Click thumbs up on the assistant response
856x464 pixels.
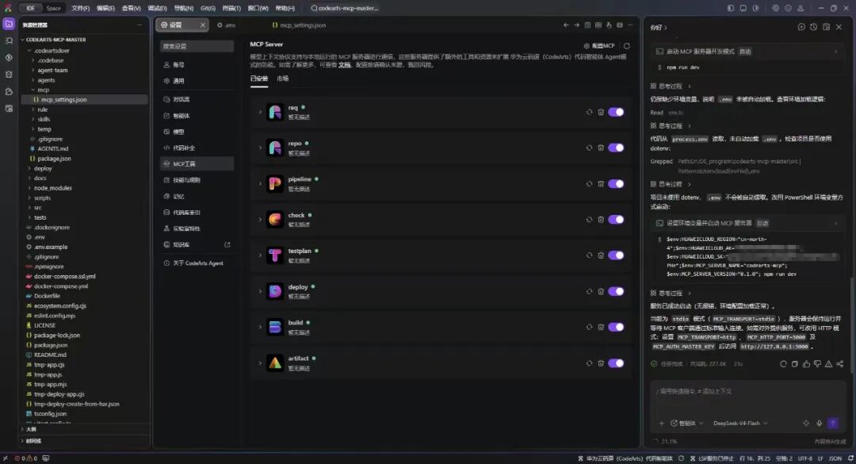(806, 364)
